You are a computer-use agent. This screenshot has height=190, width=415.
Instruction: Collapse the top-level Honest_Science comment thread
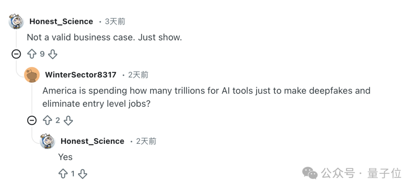[16, 54]
